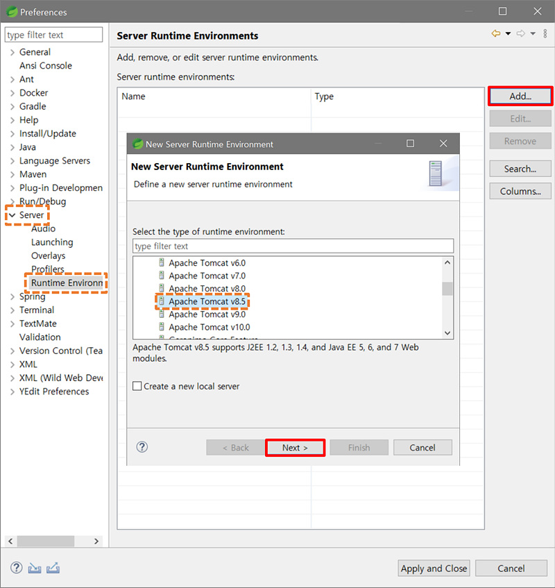Click the runtime list scroll-down arrow
The image size is (555, 588).
447,333
